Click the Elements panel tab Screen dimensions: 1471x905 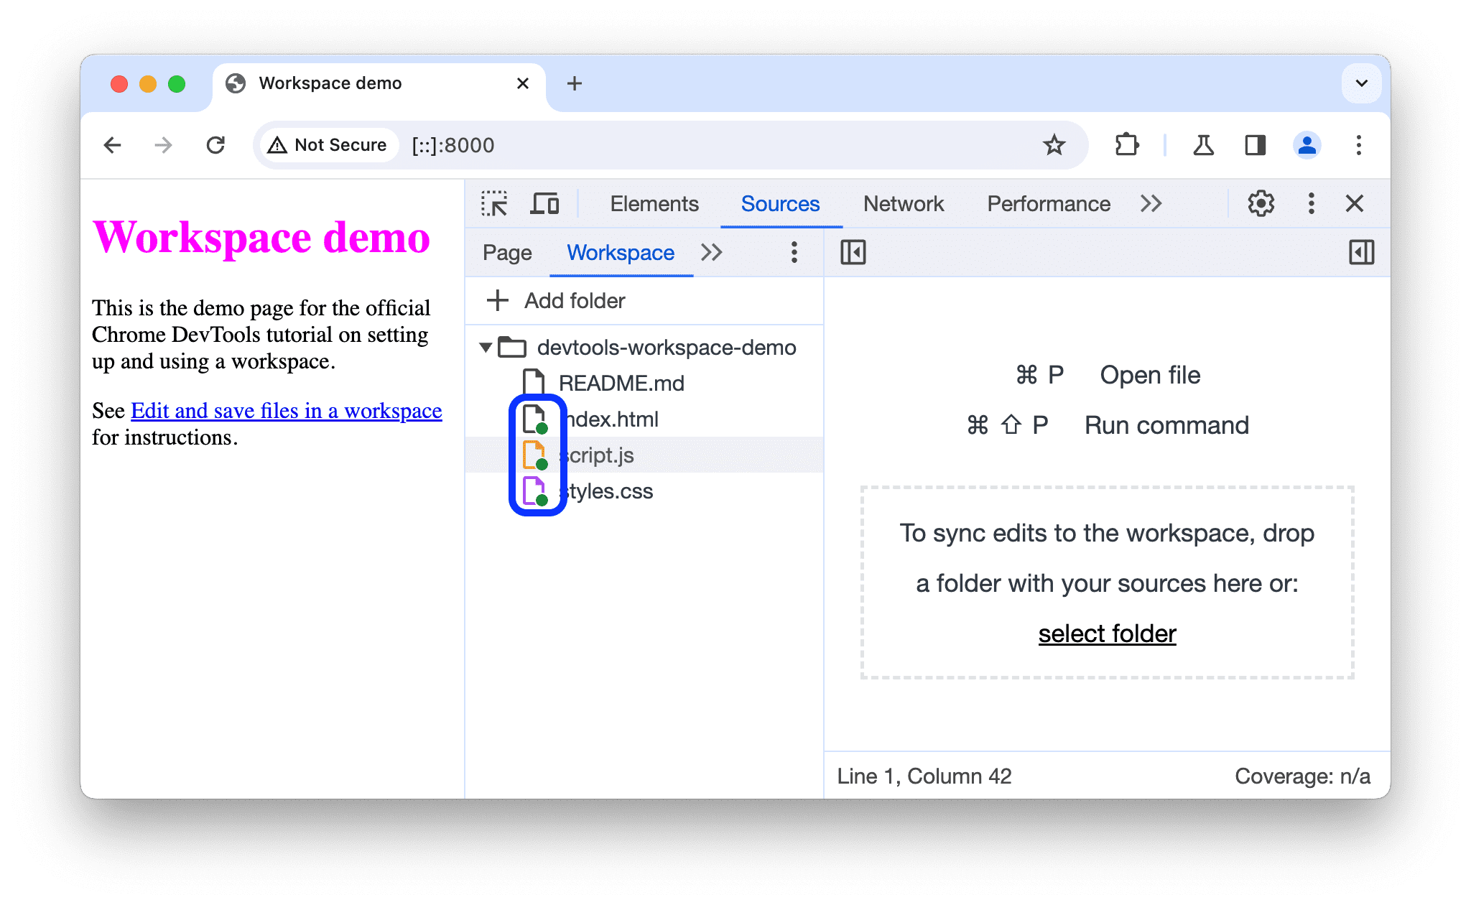[x=652, y=204]
